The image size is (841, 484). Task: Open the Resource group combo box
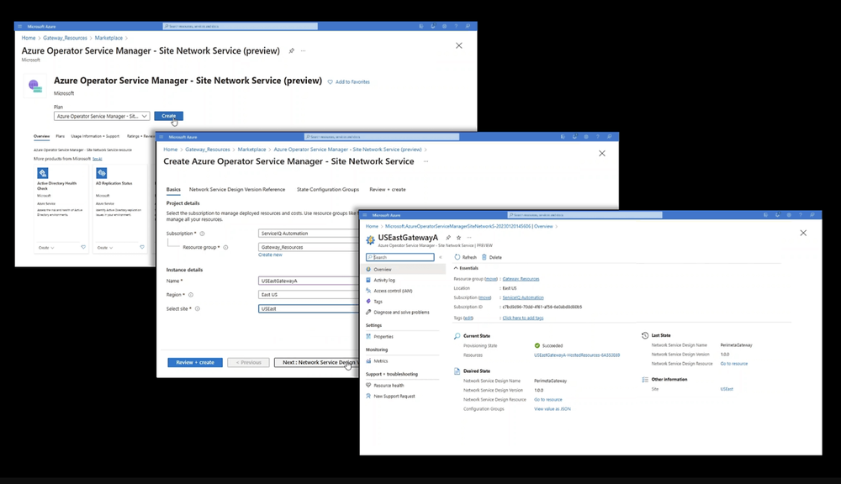(x=309, y=247)
